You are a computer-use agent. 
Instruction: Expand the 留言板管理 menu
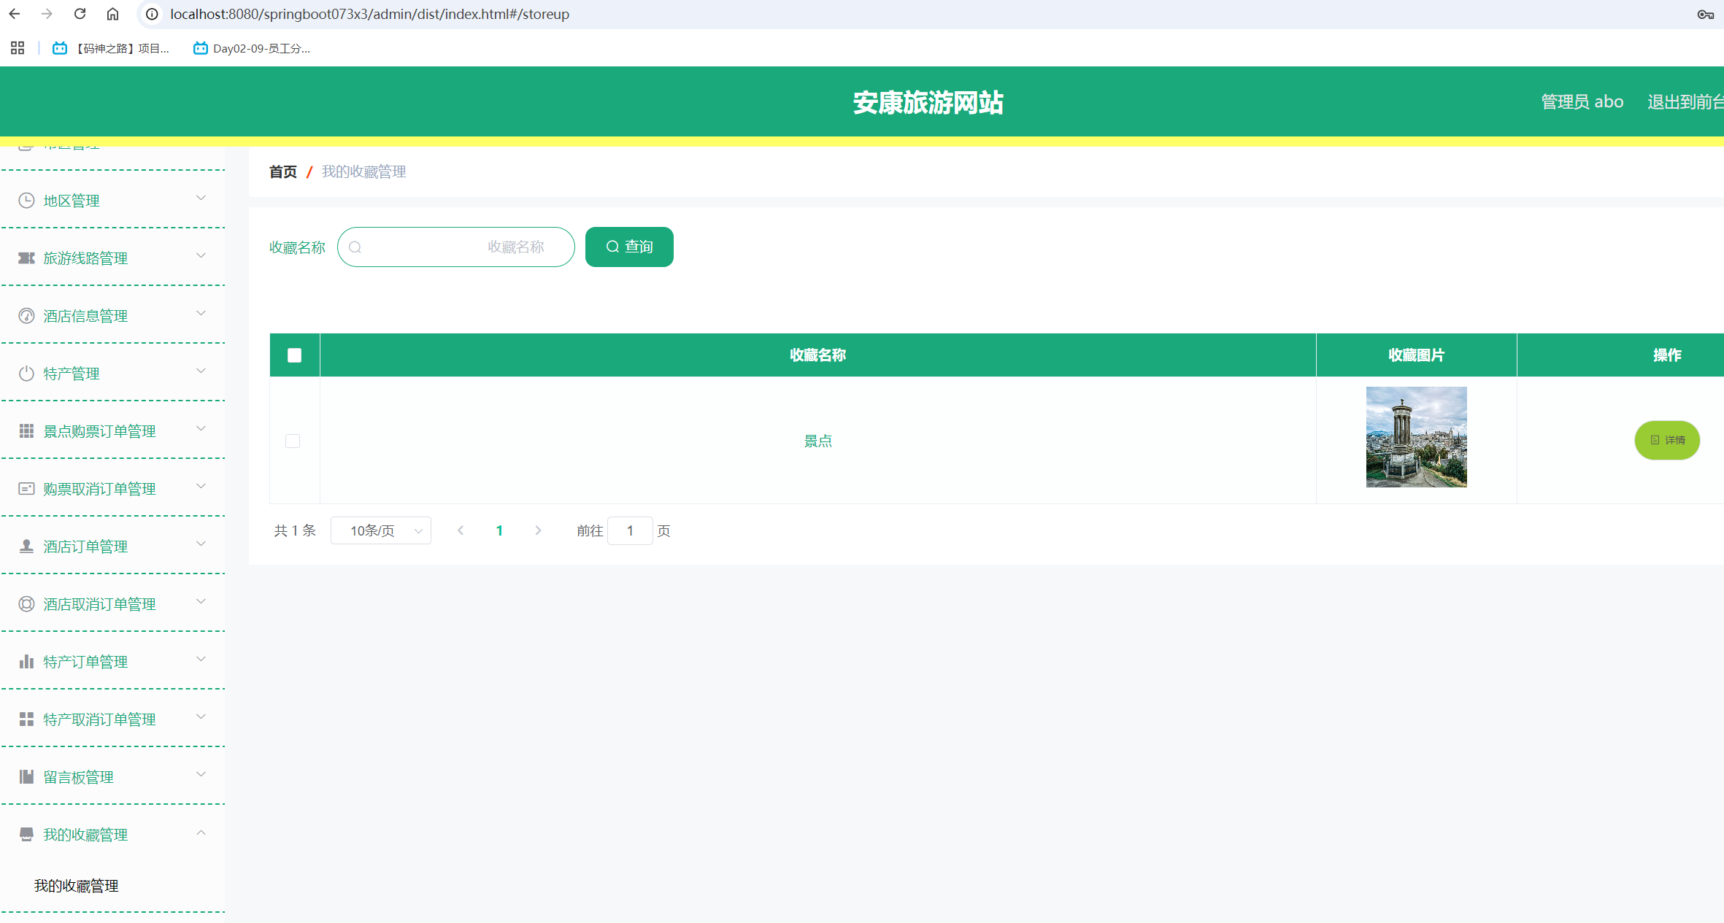78,776
